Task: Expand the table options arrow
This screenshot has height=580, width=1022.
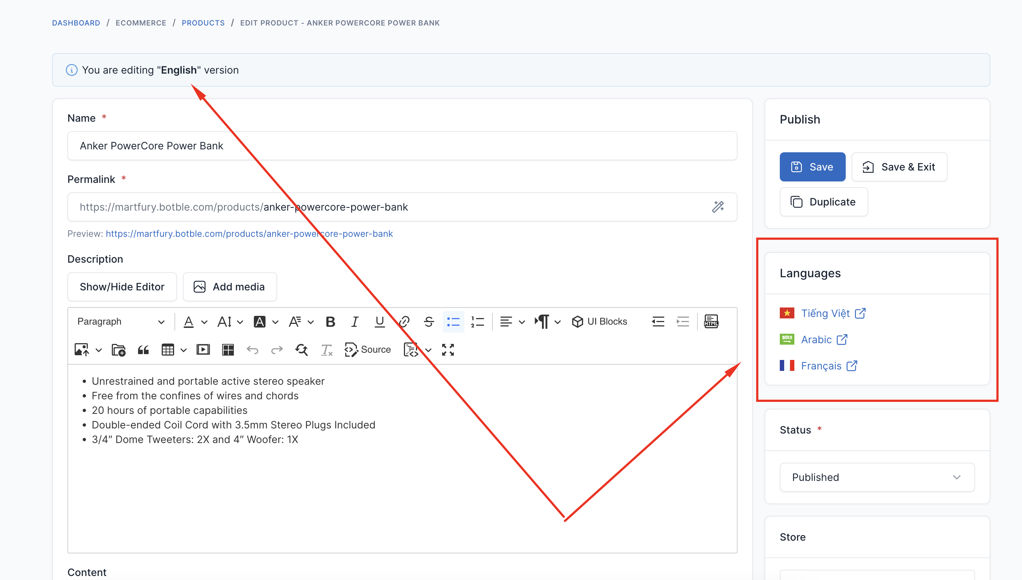Action: [x=183, y=350]
